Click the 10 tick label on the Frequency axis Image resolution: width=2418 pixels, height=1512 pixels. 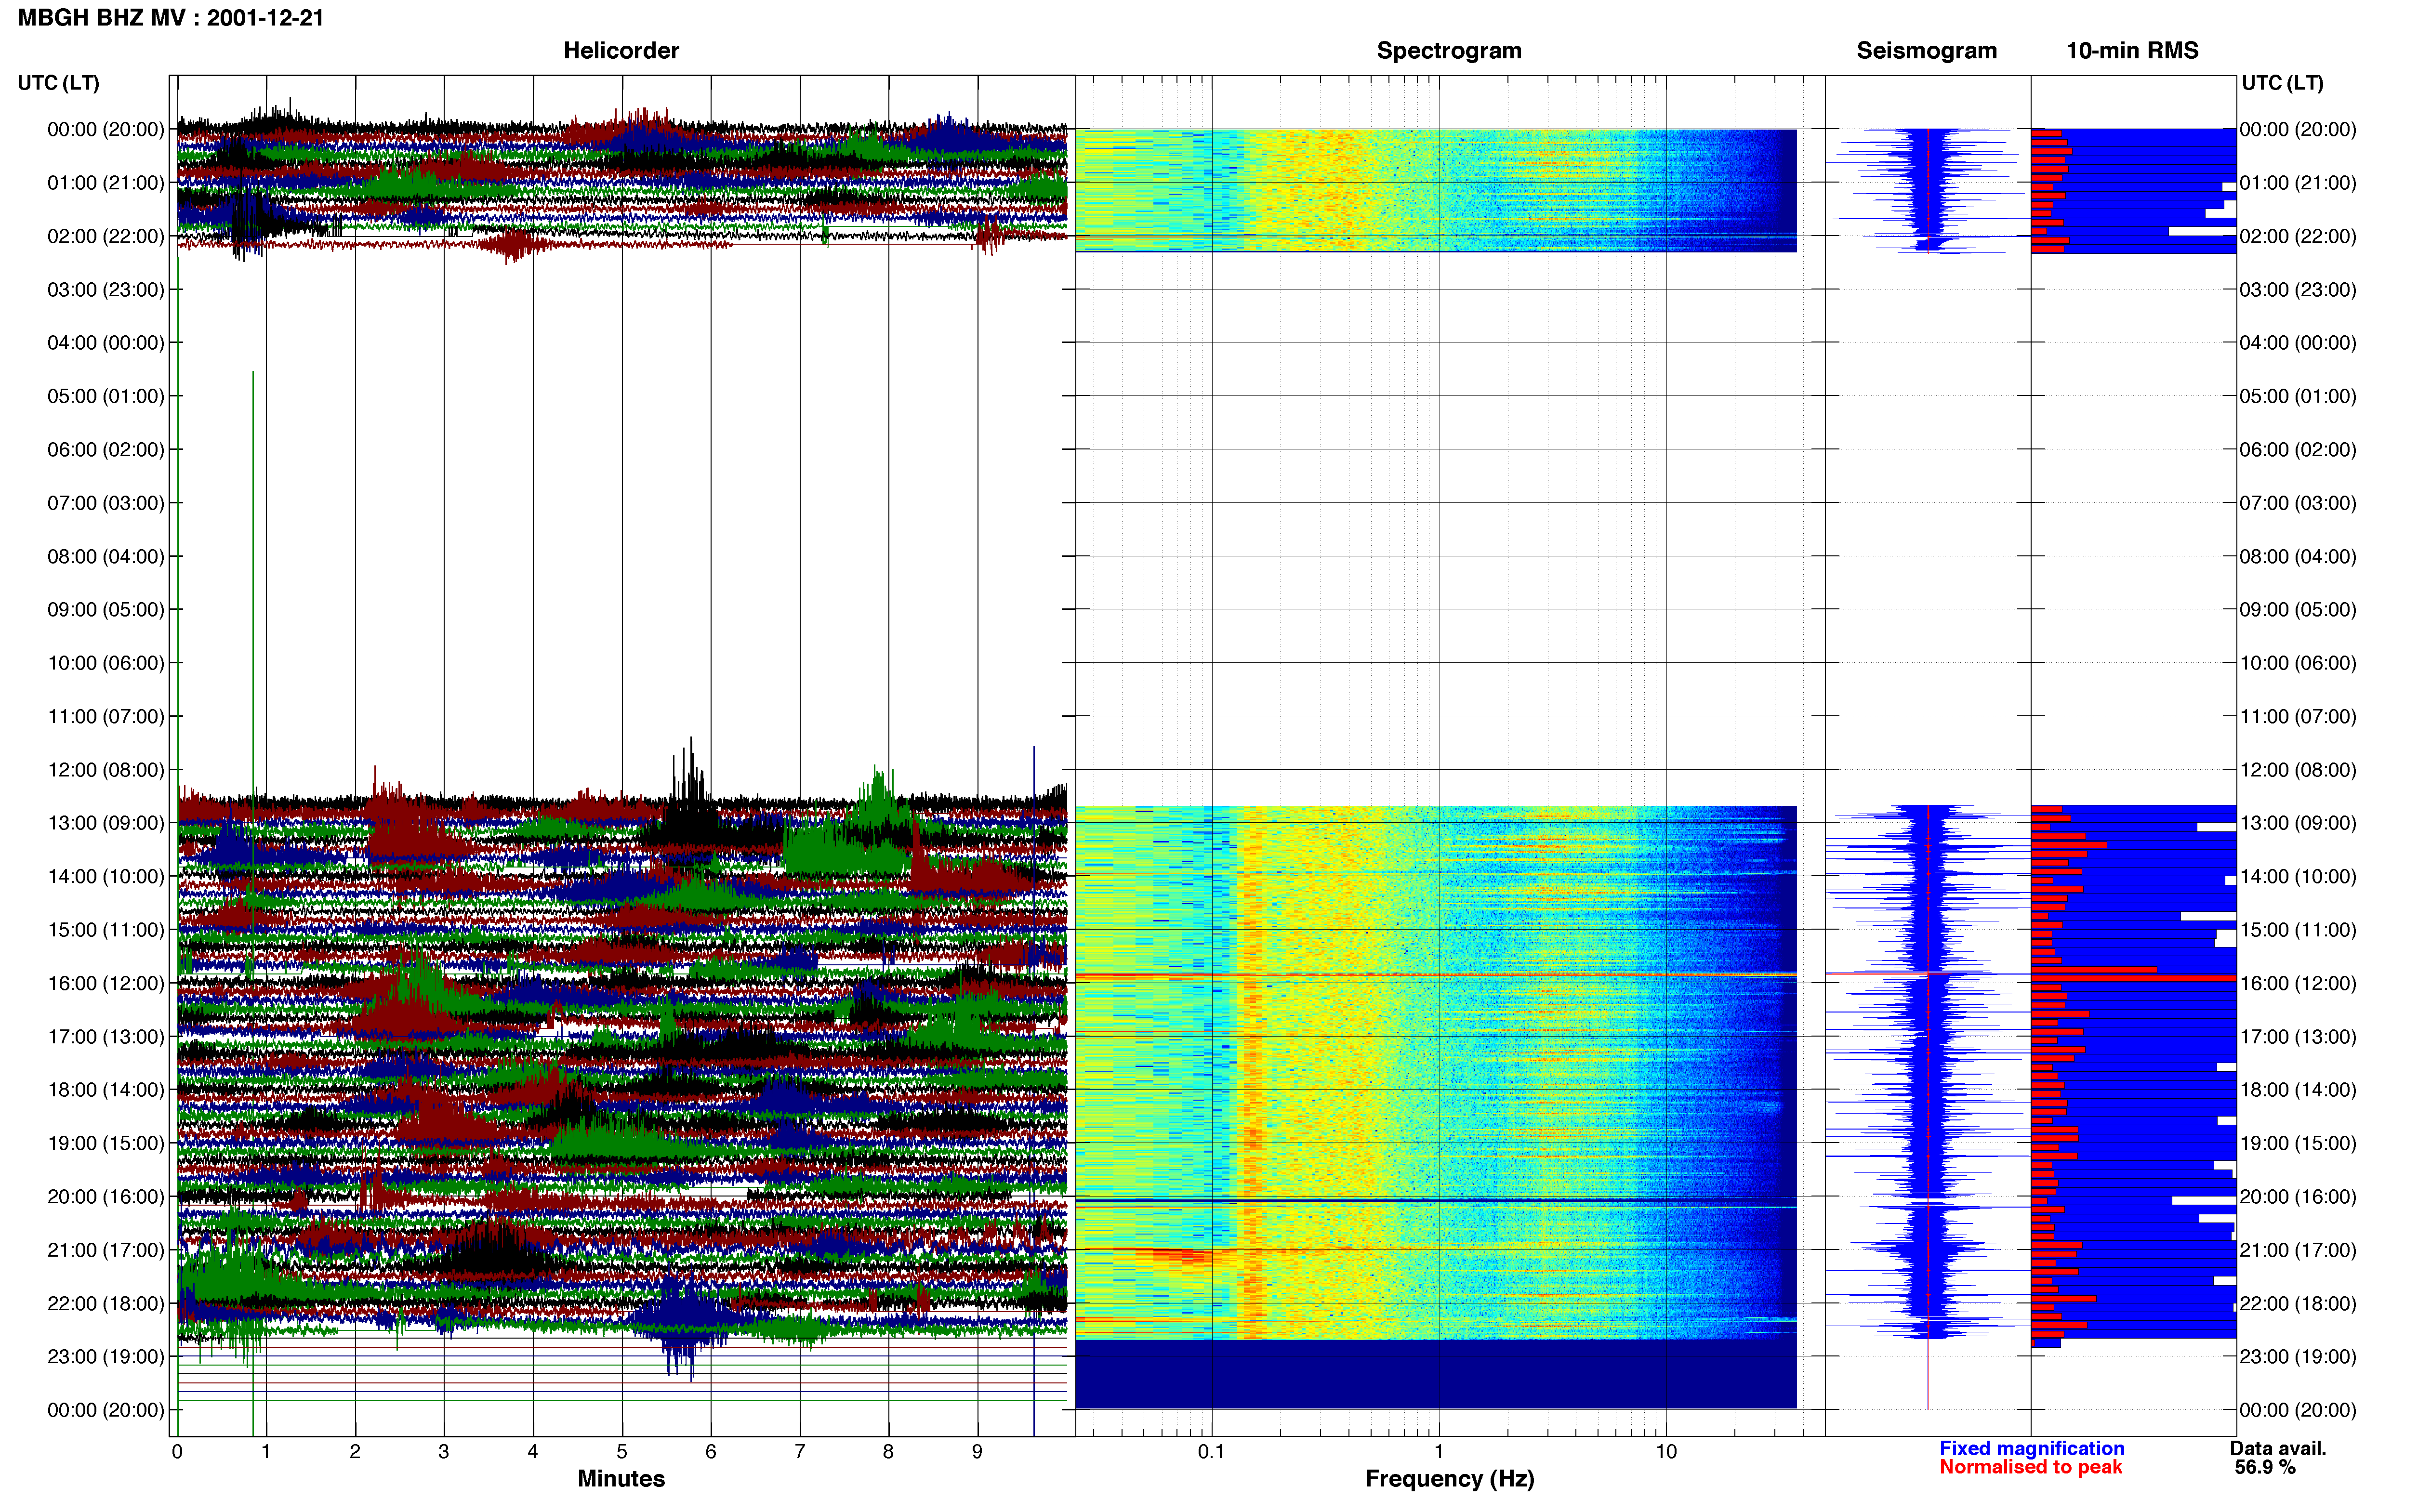pyautogui.click(x=1666, y=1452)
